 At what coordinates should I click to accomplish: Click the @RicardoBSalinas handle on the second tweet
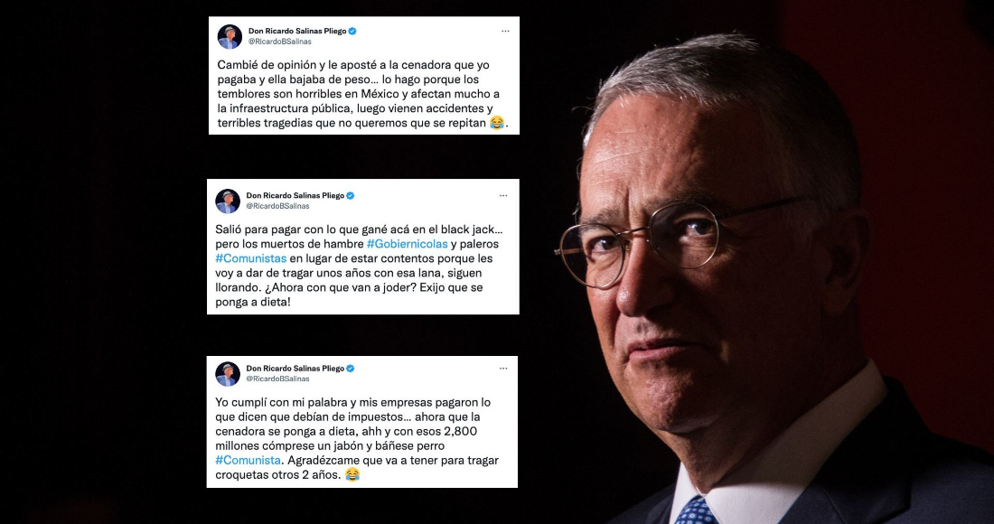coord(277,207)
